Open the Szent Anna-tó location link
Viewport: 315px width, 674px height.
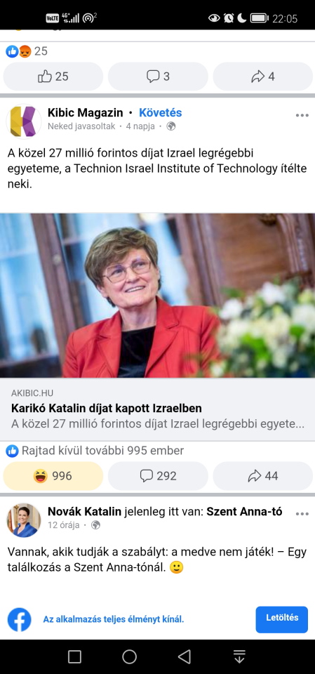pos(245,512)
